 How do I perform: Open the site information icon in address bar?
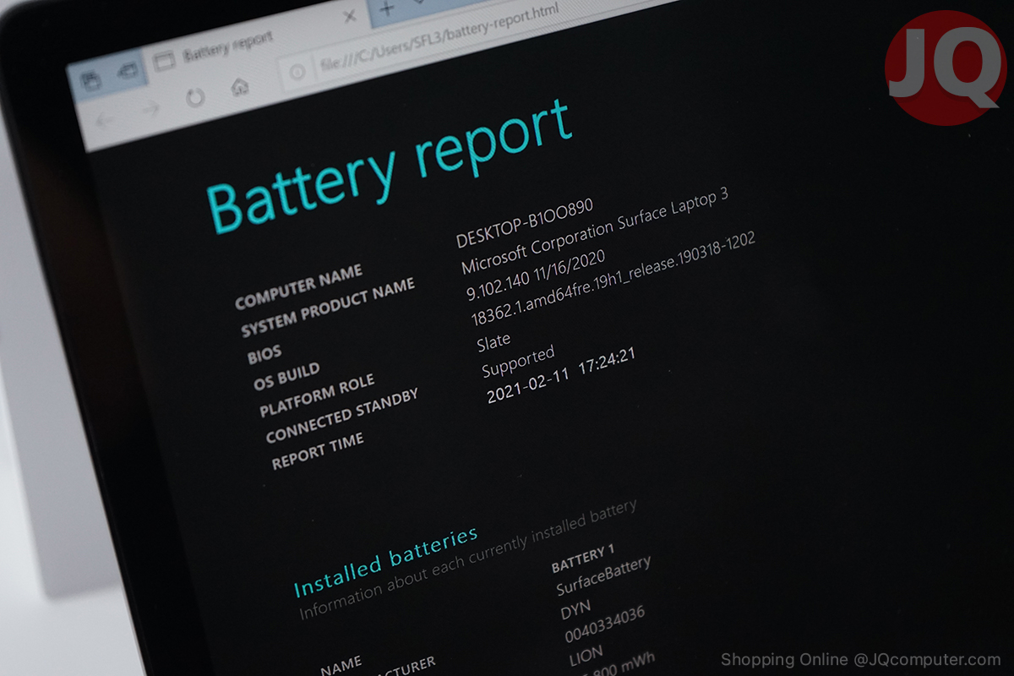(297, 73)
